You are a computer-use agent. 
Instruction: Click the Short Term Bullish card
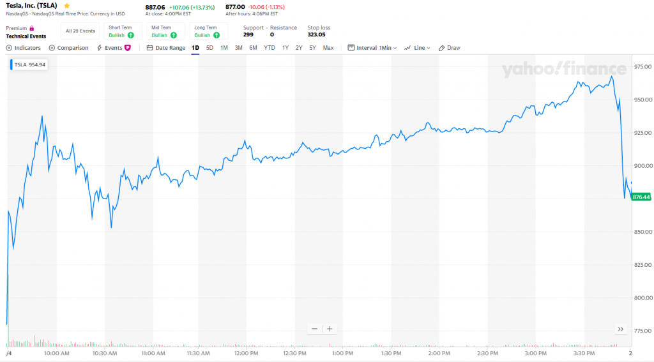(123, 31)
